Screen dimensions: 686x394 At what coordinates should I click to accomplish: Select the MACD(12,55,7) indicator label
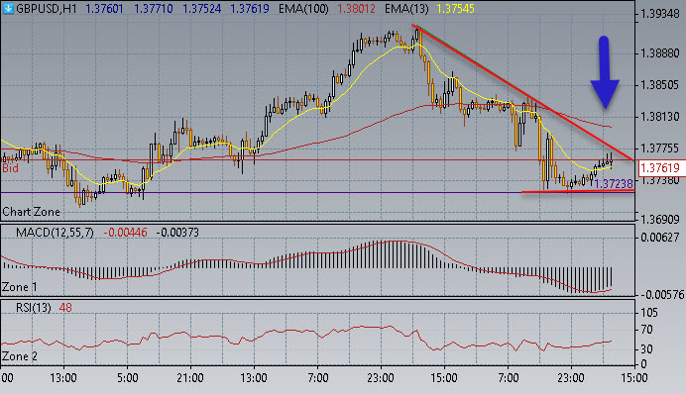[55, 233]
